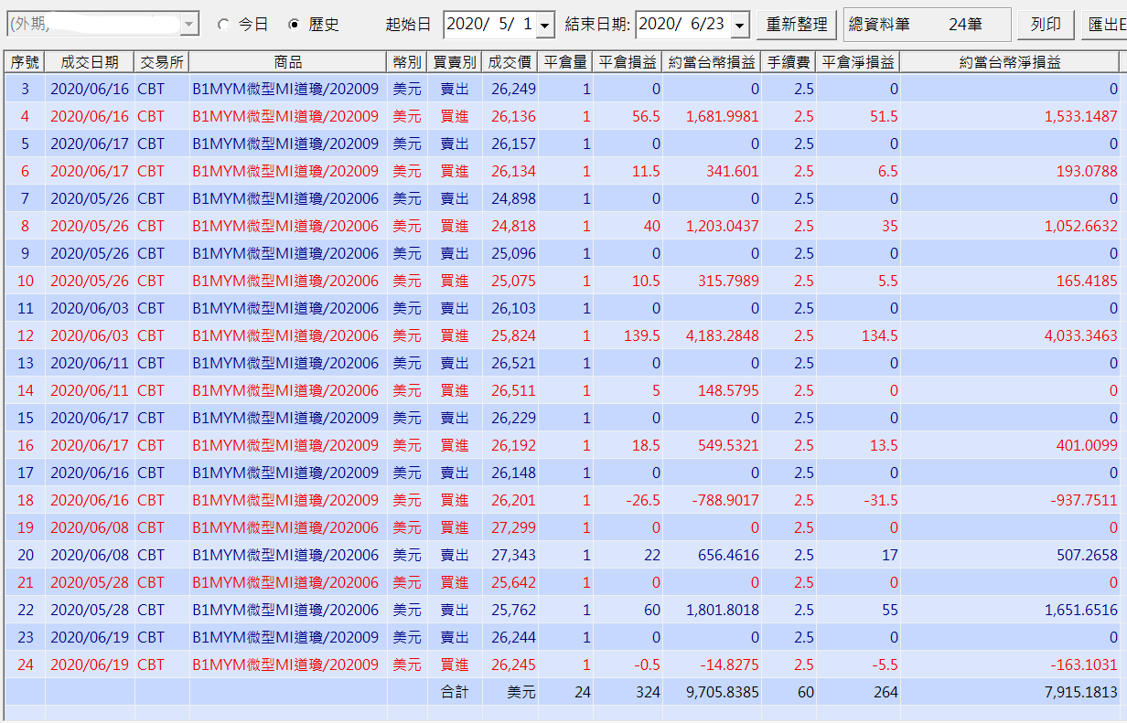Sort by 成交日期 column header
1127x723 pixels.
point(90,62)
